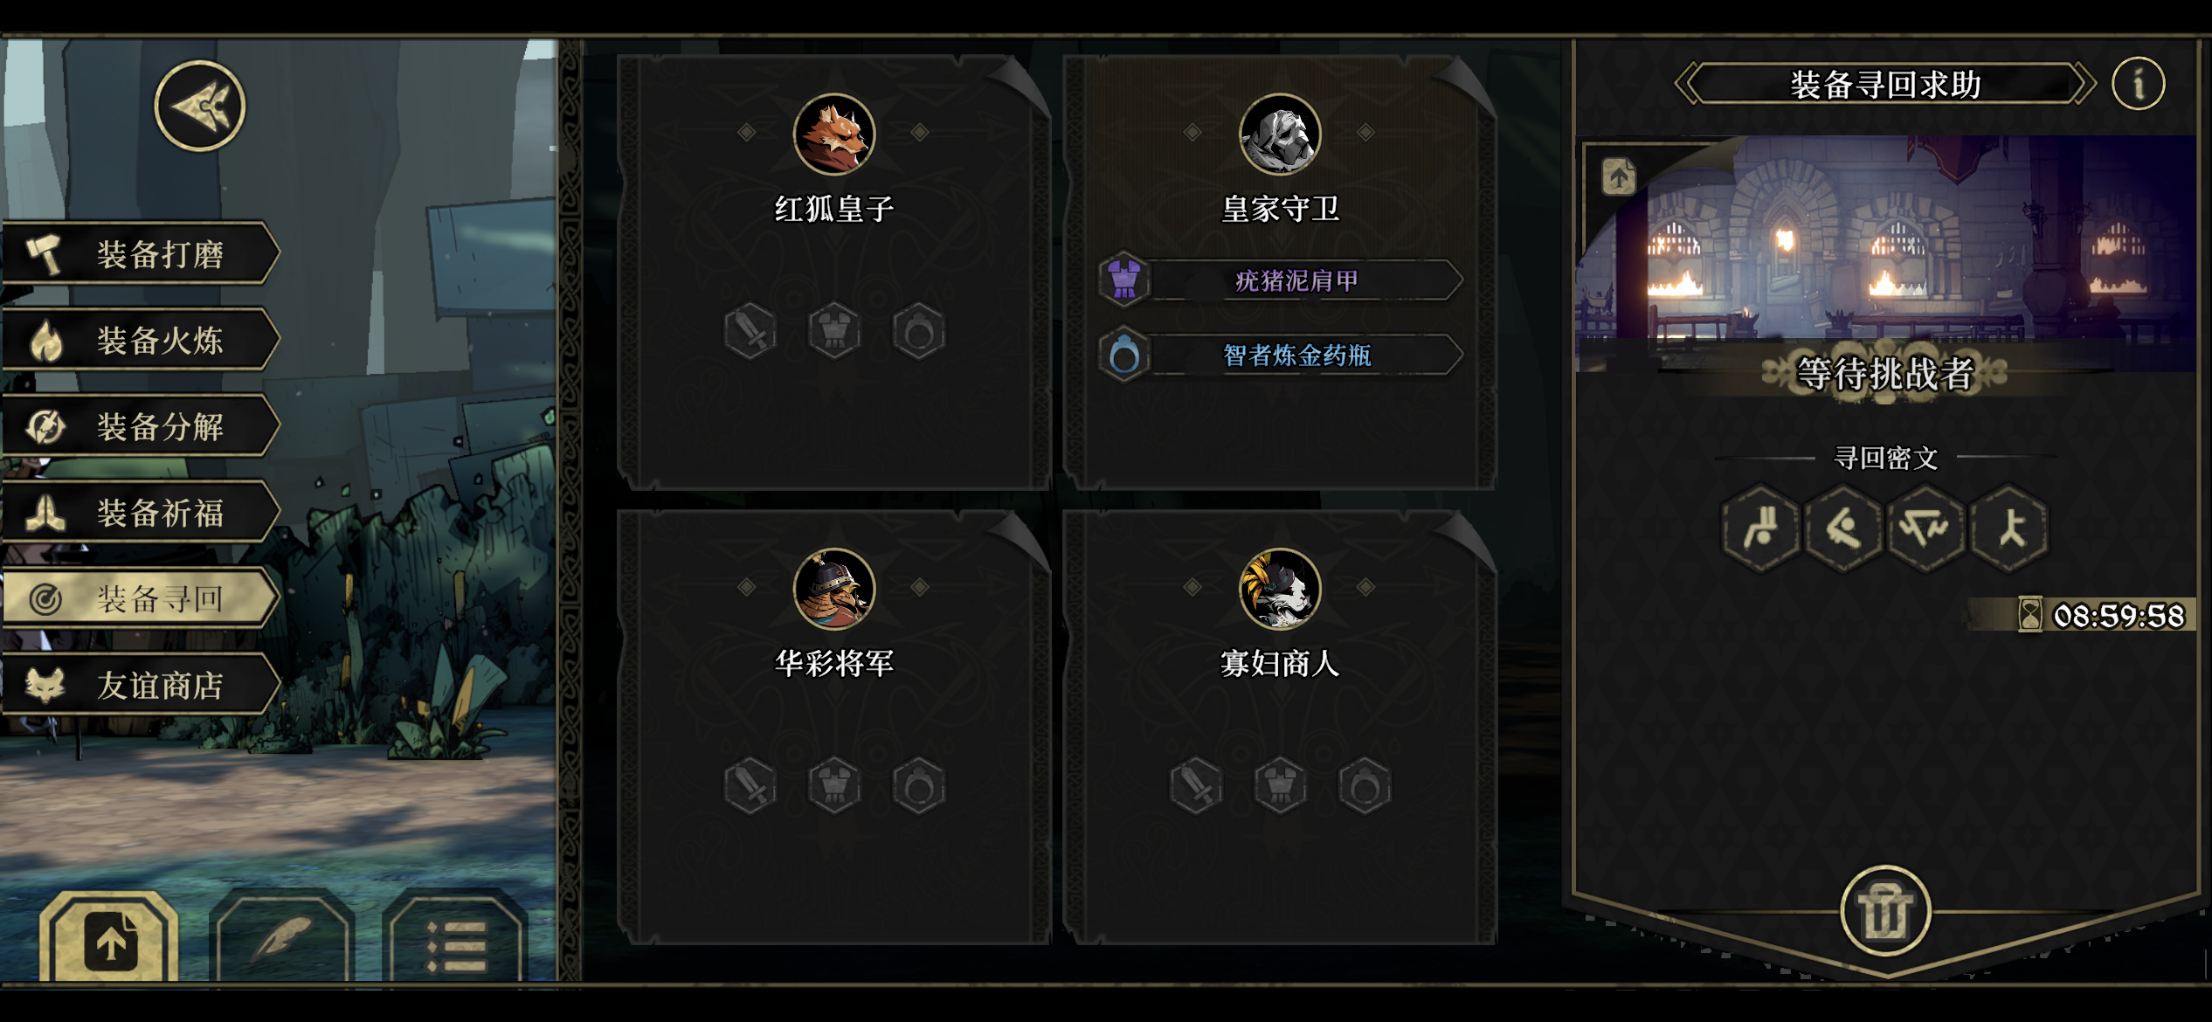Click the trash bin delete icon

(x=1884, y=911)
